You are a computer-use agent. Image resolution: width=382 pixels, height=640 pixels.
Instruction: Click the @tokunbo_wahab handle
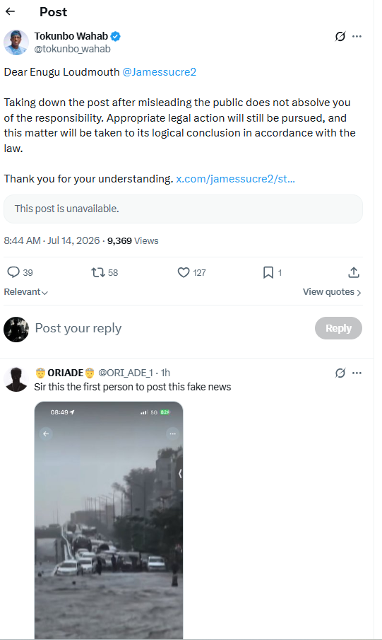[72, 49]
